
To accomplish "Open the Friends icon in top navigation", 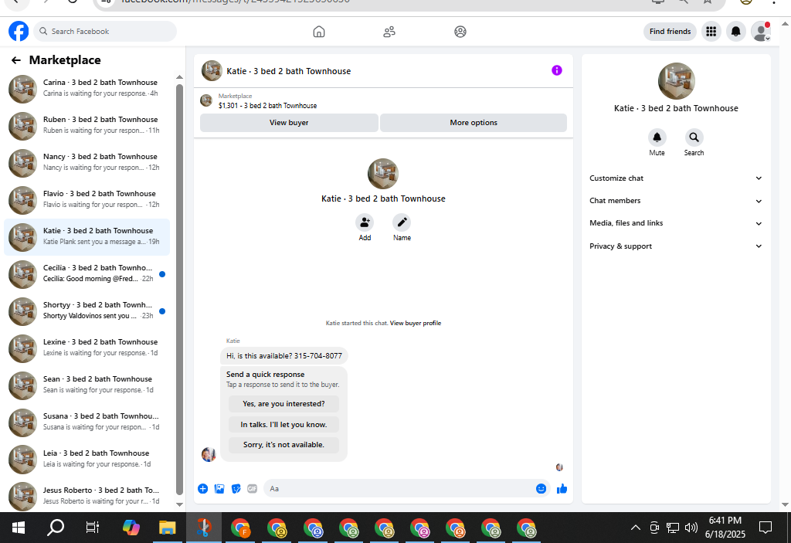I will coord(389,32).
